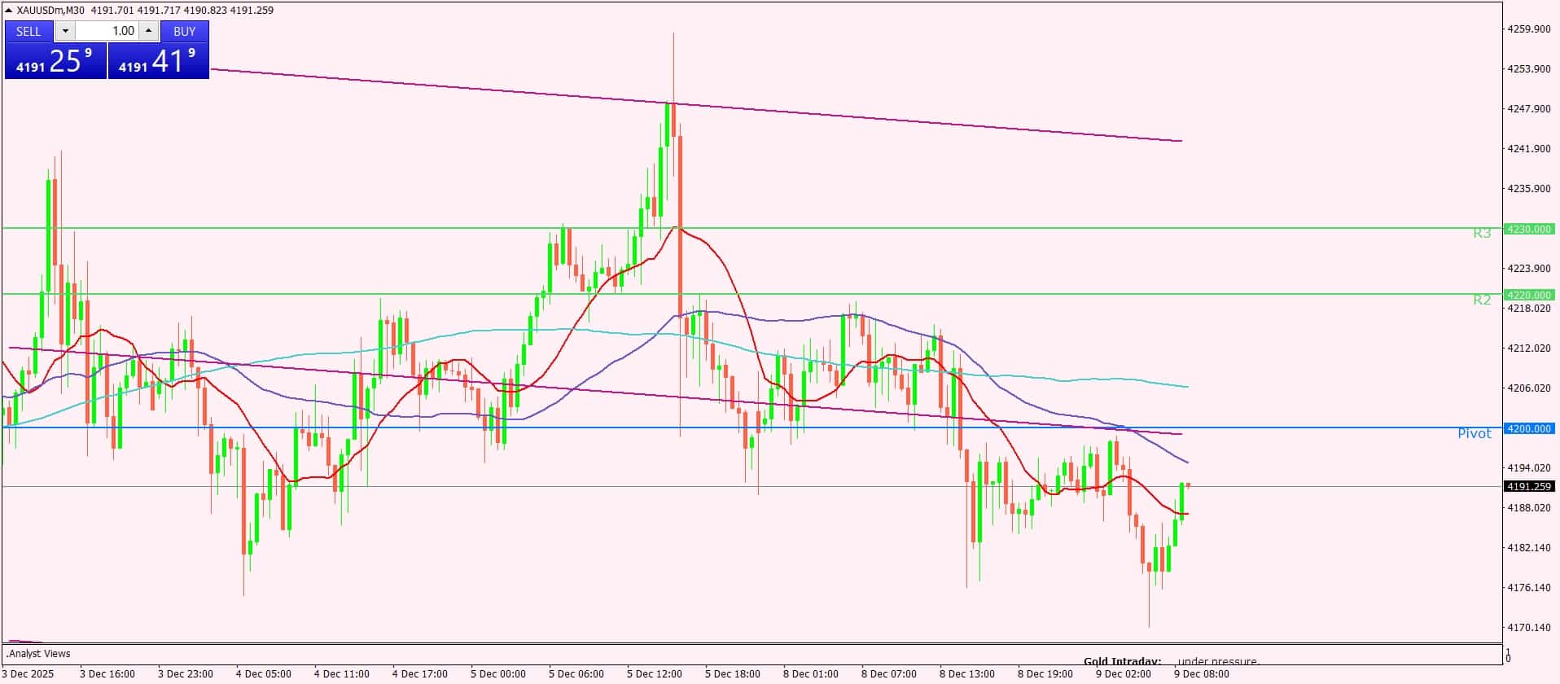Click the 4220.000 green price tag
This screenshot has width=1560, height=684.
point(1529,295)
